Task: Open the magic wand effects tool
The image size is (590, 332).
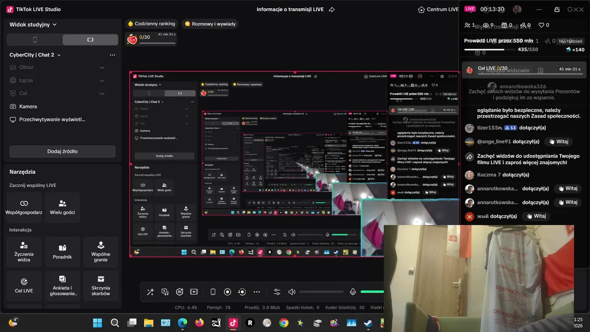Action: tap(150, 292)
